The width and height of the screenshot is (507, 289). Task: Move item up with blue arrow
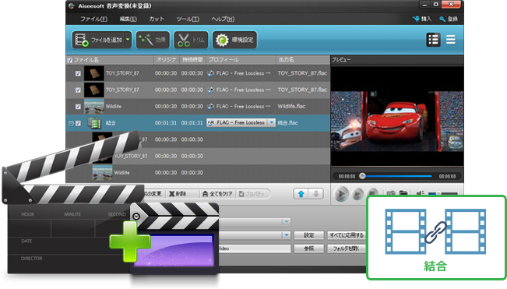[x=301, y=194]
